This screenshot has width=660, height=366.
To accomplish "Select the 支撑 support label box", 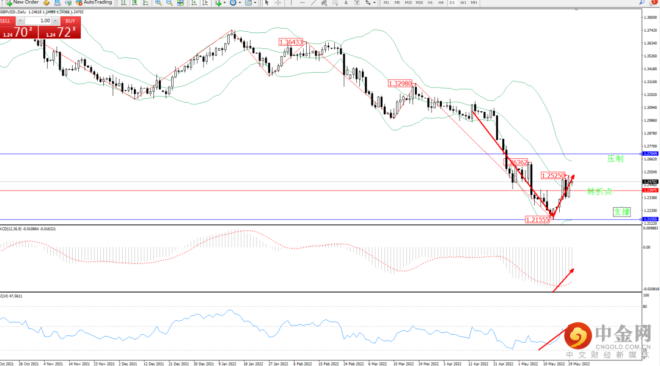I will point(621,211).
